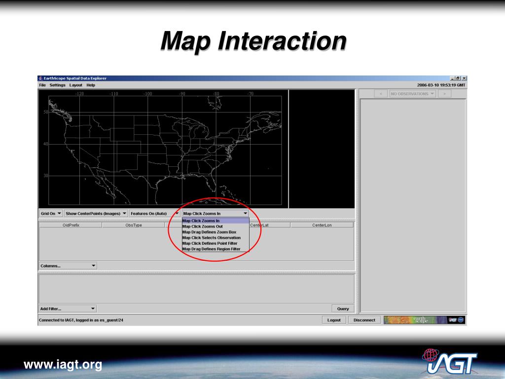
Task: Click the Logout button
Action: click(334, 320)
